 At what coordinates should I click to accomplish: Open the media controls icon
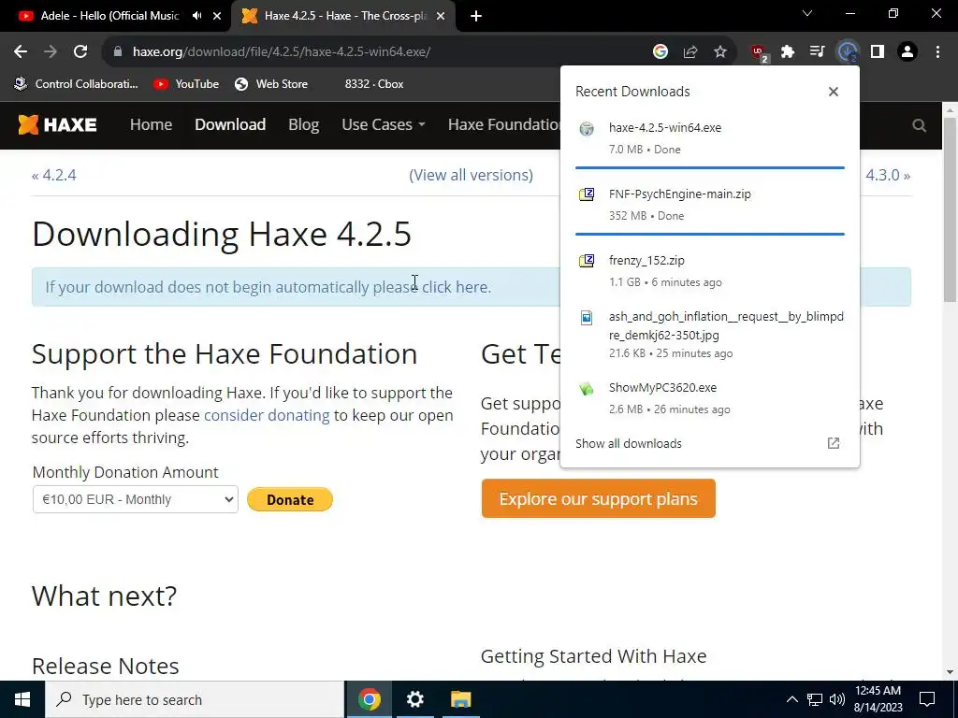pyautogui.click(x=817, y=52)
